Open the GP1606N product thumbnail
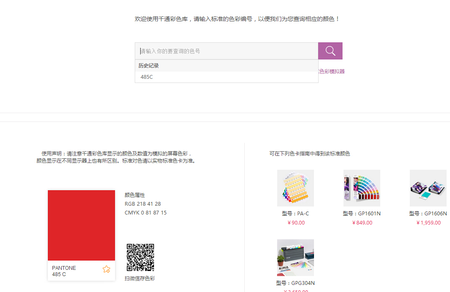Image resolution: width=450 pixels, height=292 pixels. pyautogui.click(x=428, y=188)
